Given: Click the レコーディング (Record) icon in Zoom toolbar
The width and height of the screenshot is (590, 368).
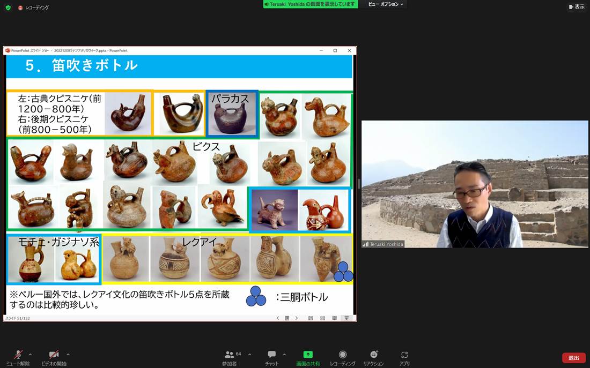Looking at the screenshot, I should [343, 354].
